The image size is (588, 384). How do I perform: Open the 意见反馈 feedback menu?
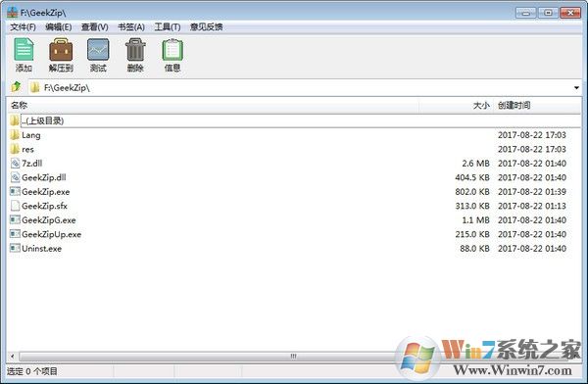206,27
